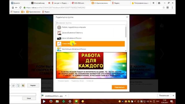Bookmark this page with the star
Screen dimensions: 185x104
coord(164,8)
